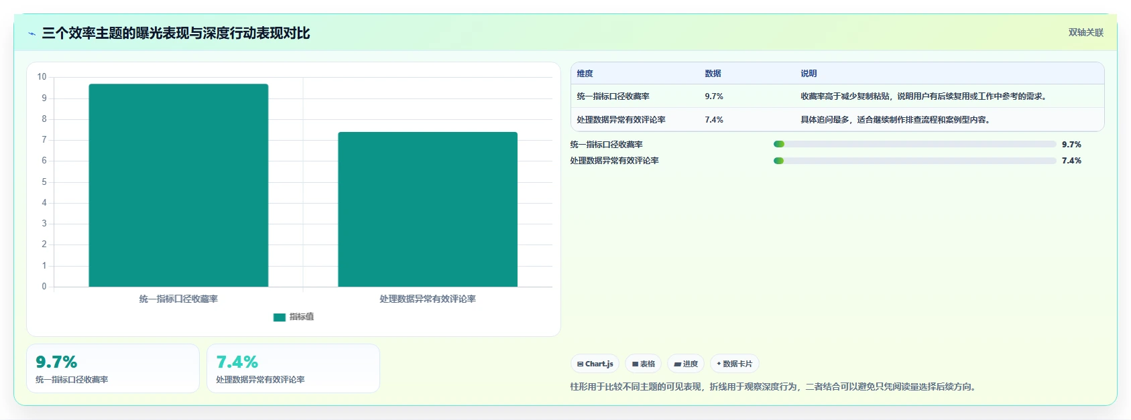Image resolution: width=1131 pixels, height=420 pixels.
Task: Click the x-axis label 统一指标口径收藏率
Action: coord(178,299)
